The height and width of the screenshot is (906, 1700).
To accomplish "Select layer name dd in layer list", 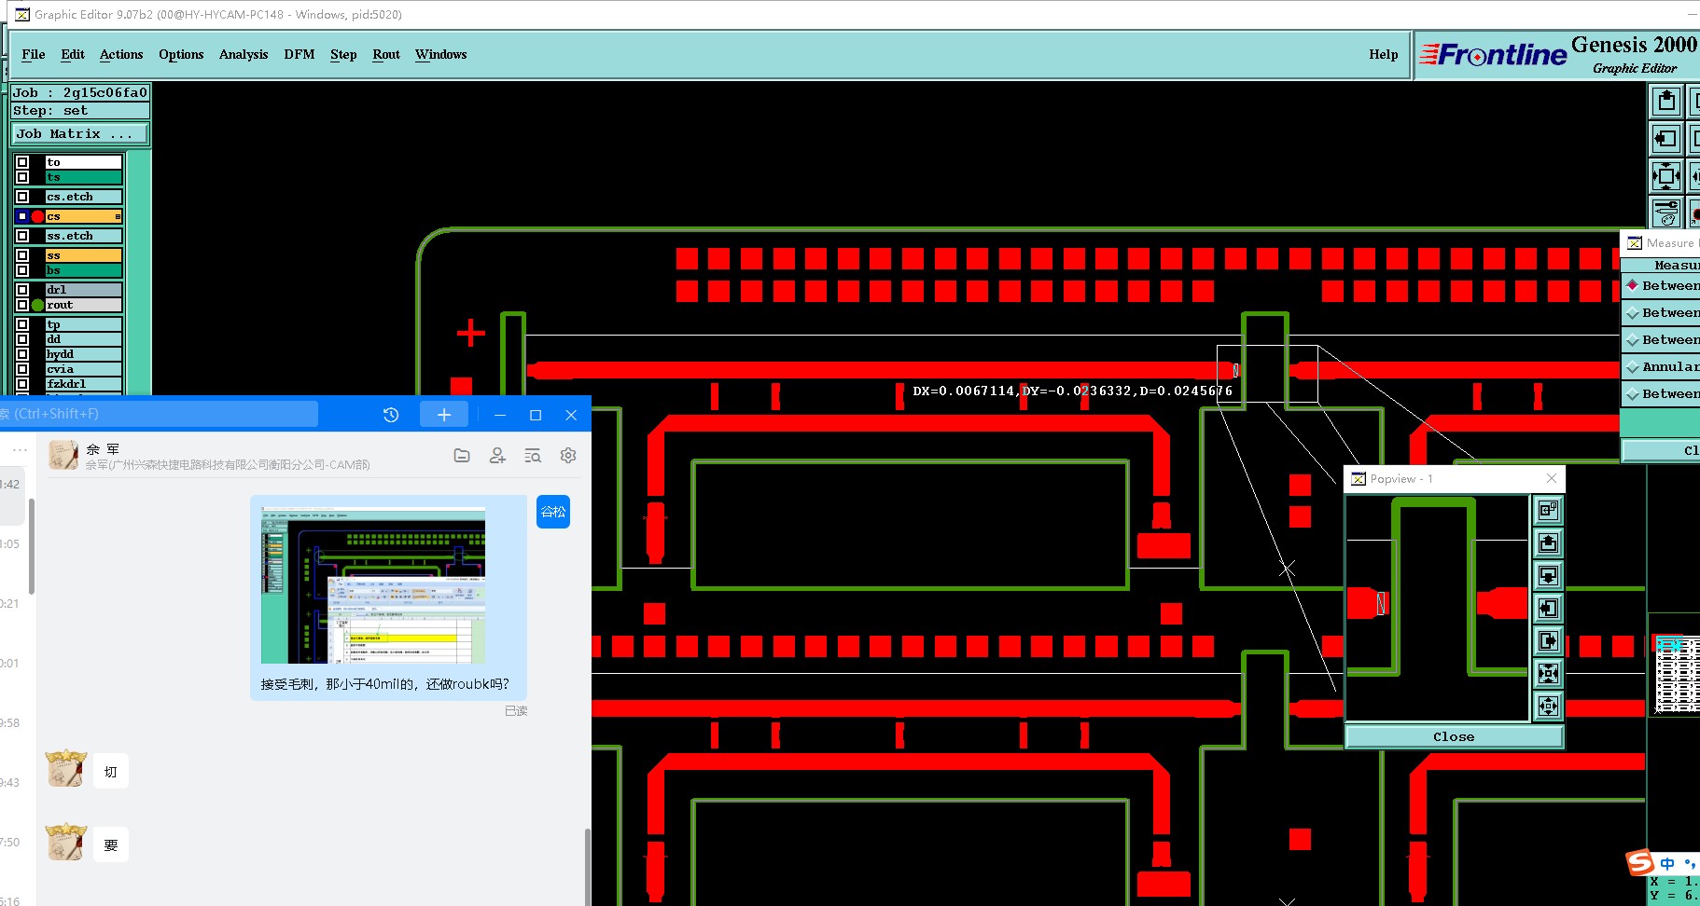I will click(83, 339).
